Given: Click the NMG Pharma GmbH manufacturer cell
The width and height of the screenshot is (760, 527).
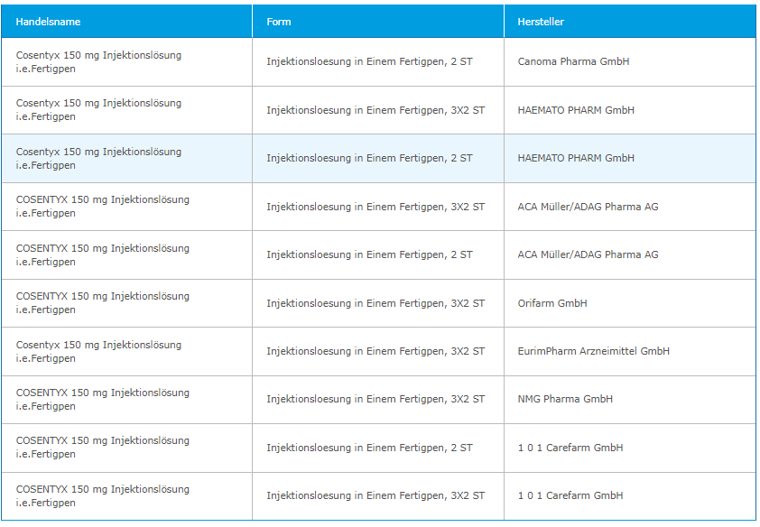Looking at the screenshot, I should point(565,399).
